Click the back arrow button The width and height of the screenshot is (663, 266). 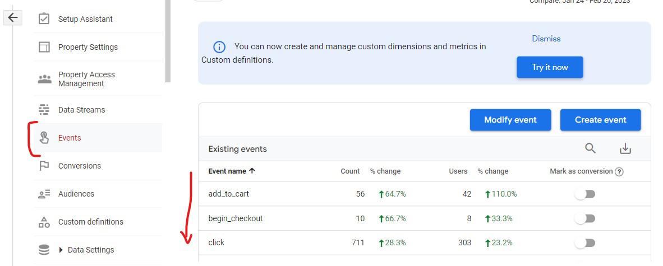[12, 17]
